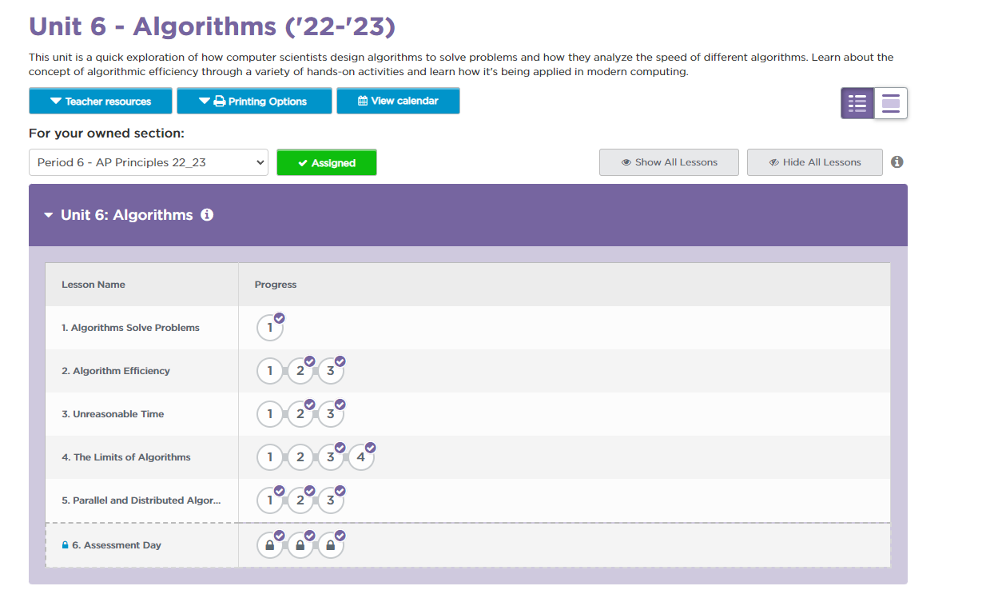
Task: Switch to detailed lesson view
Action: click(x=890, y=102)
